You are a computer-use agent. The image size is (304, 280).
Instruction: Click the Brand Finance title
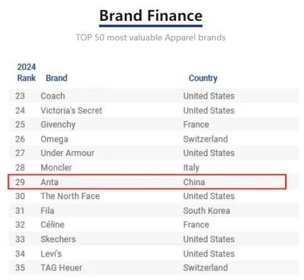click(151, 16)
